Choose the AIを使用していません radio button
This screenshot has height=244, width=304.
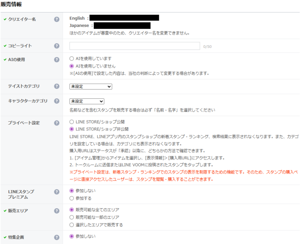tap(72, 66)
